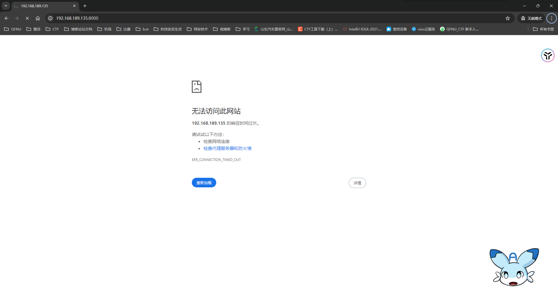Click the 详情 details button
The width and height of the screenshot is (558, 299).
point(357,183)
